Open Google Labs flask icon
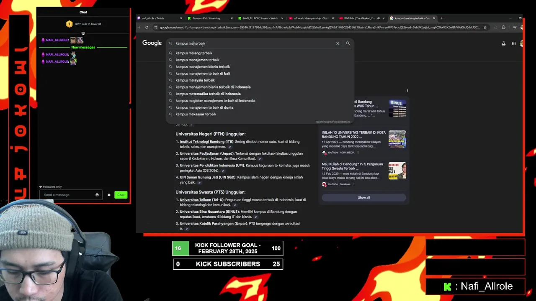Viewport: 536px width, 301px height. pyautogui.click(x=503, y=43)
